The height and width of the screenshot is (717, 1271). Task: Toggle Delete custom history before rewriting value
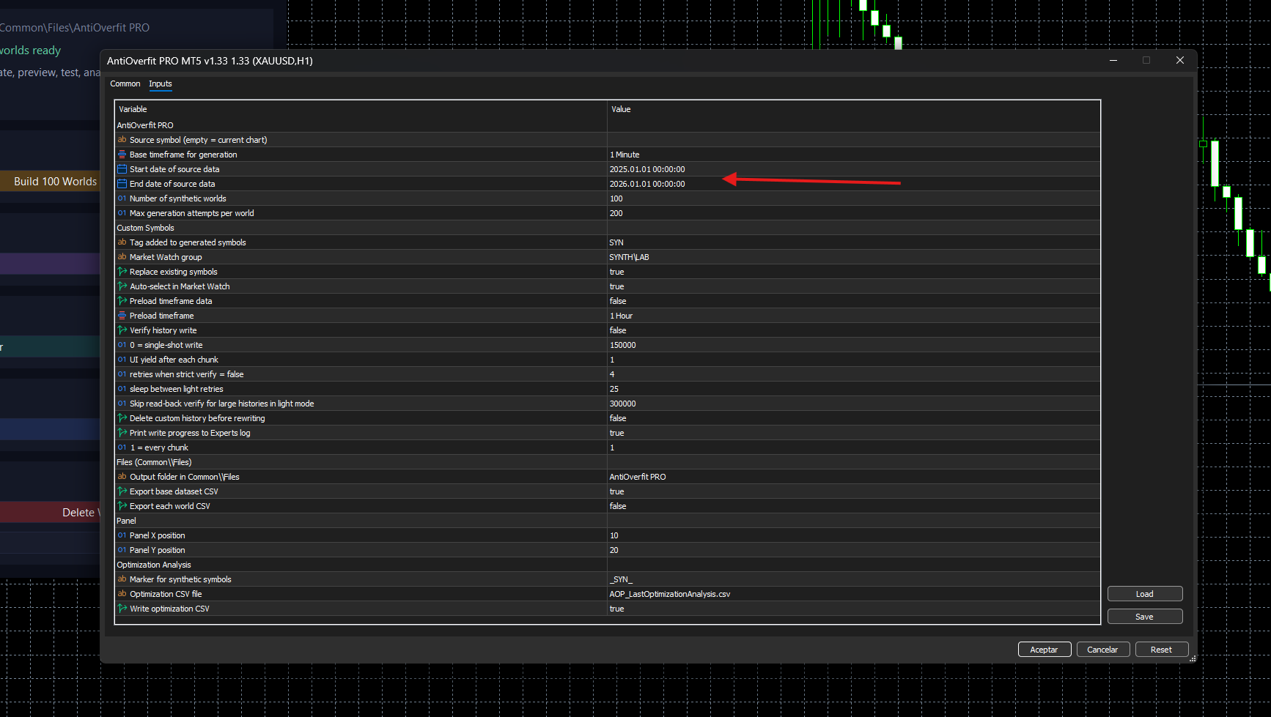(853, 418)
